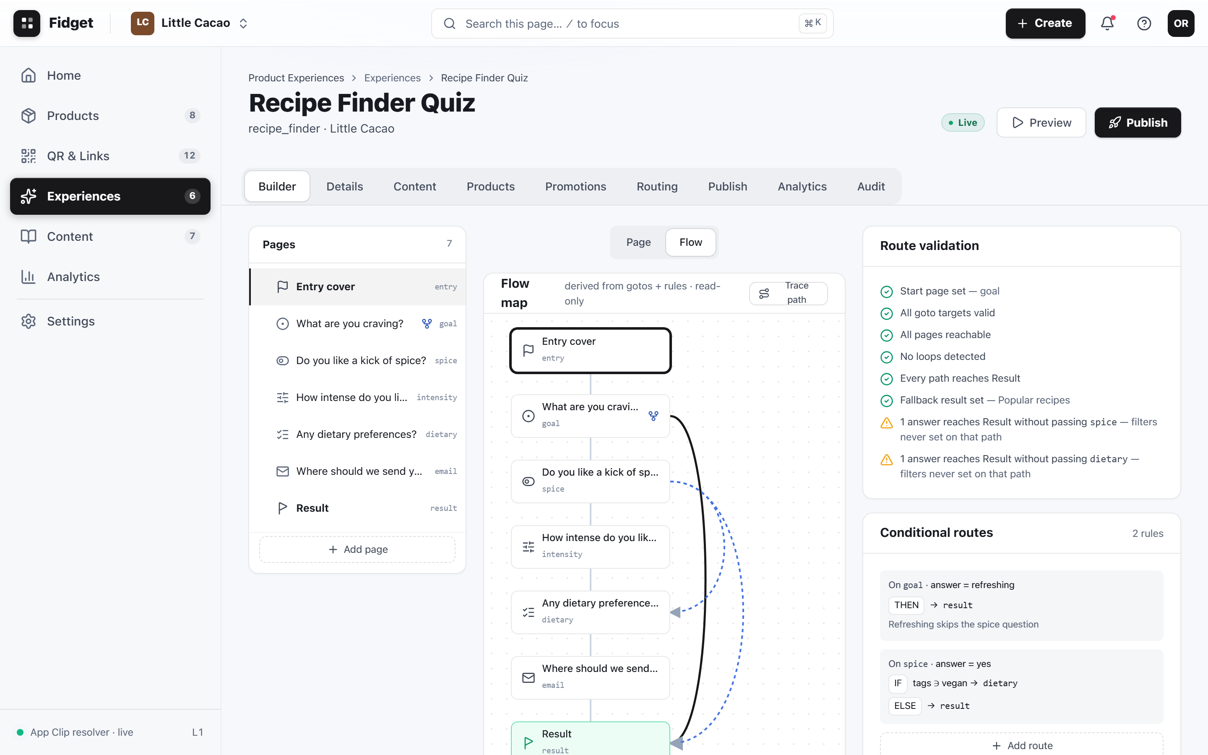Go to the Routing tab

click(x=657, y=186)
